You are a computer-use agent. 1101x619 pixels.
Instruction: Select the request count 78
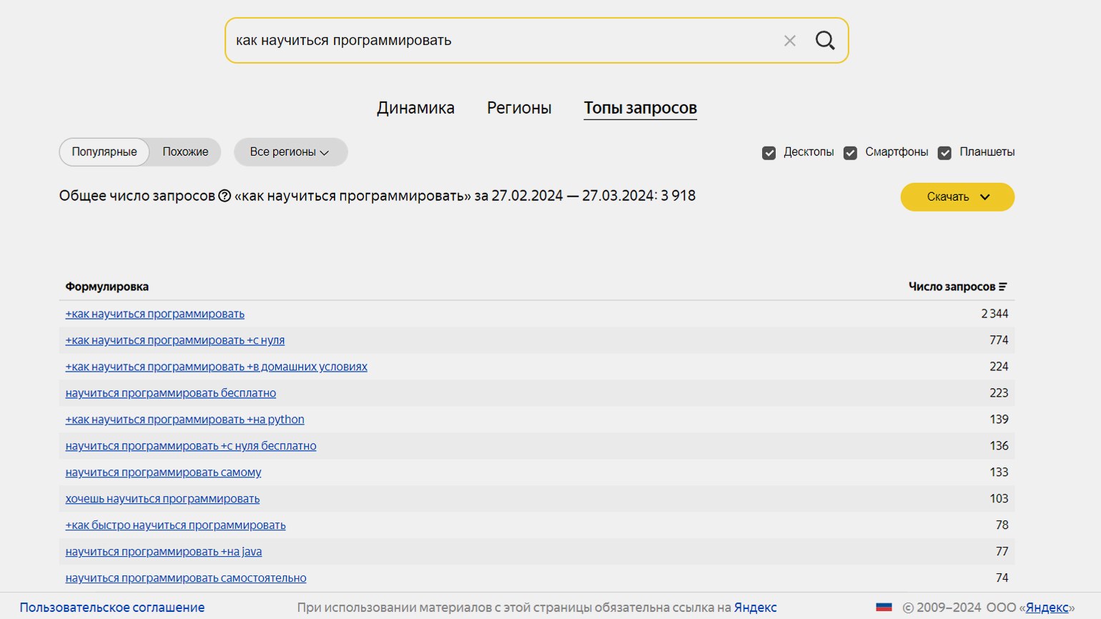click(x=1002, y=525)
